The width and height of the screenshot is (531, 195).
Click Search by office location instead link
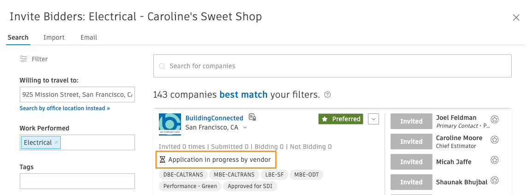(64, 108)
